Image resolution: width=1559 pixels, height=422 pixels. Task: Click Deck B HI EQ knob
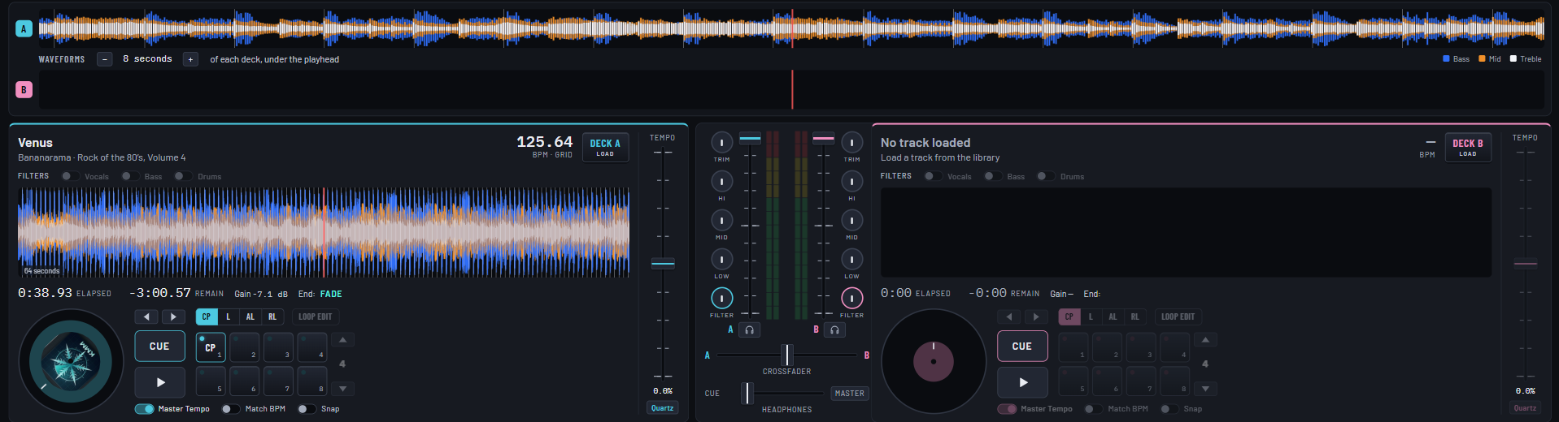pos(851,181)
